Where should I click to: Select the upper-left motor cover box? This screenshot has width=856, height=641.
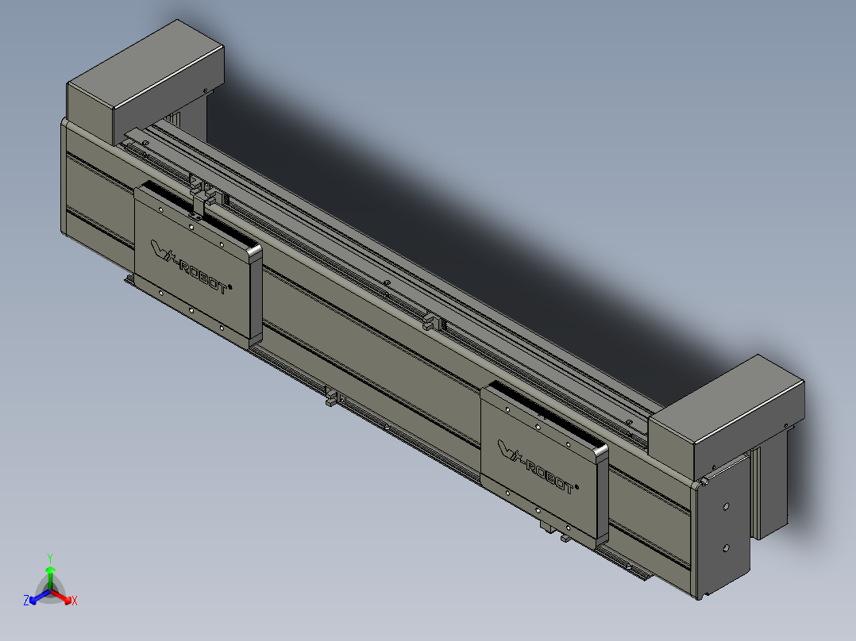click(145, 83)
